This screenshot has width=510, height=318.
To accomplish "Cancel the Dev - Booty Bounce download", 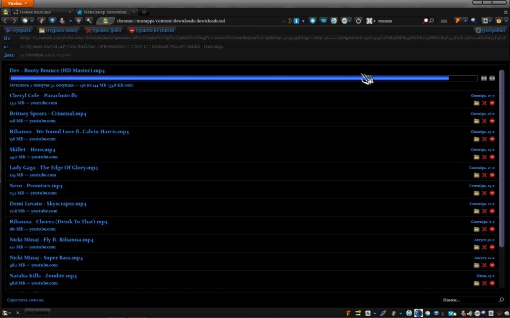I will click(492, 78).
